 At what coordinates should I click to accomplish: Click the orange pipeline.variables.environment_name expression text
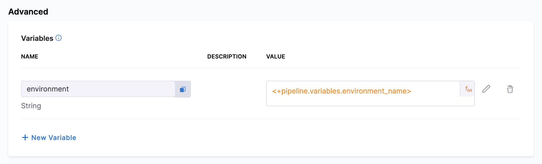pyautogui.click(x=341, y=91)
